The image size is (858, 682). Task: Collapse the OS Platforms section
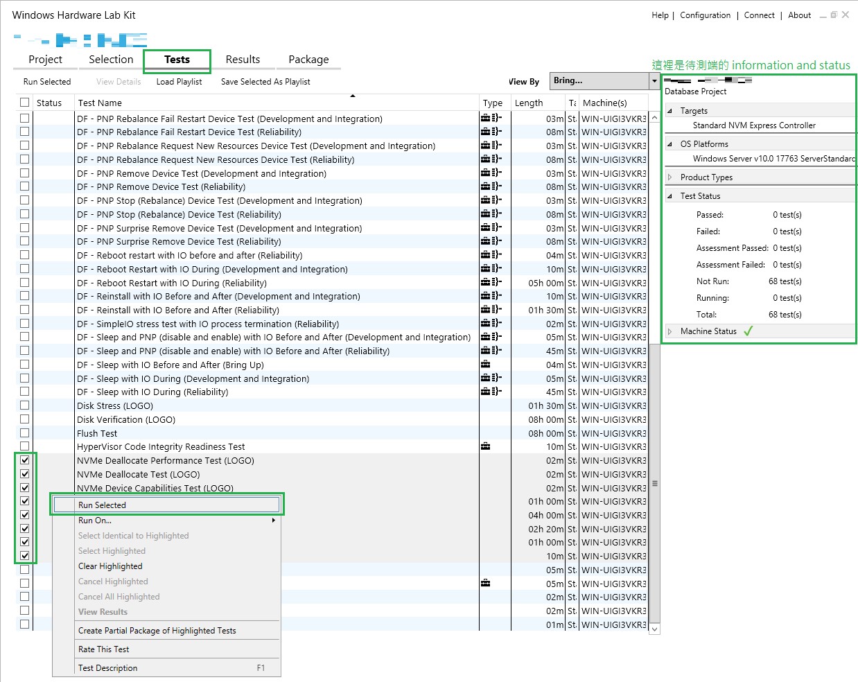669,144
